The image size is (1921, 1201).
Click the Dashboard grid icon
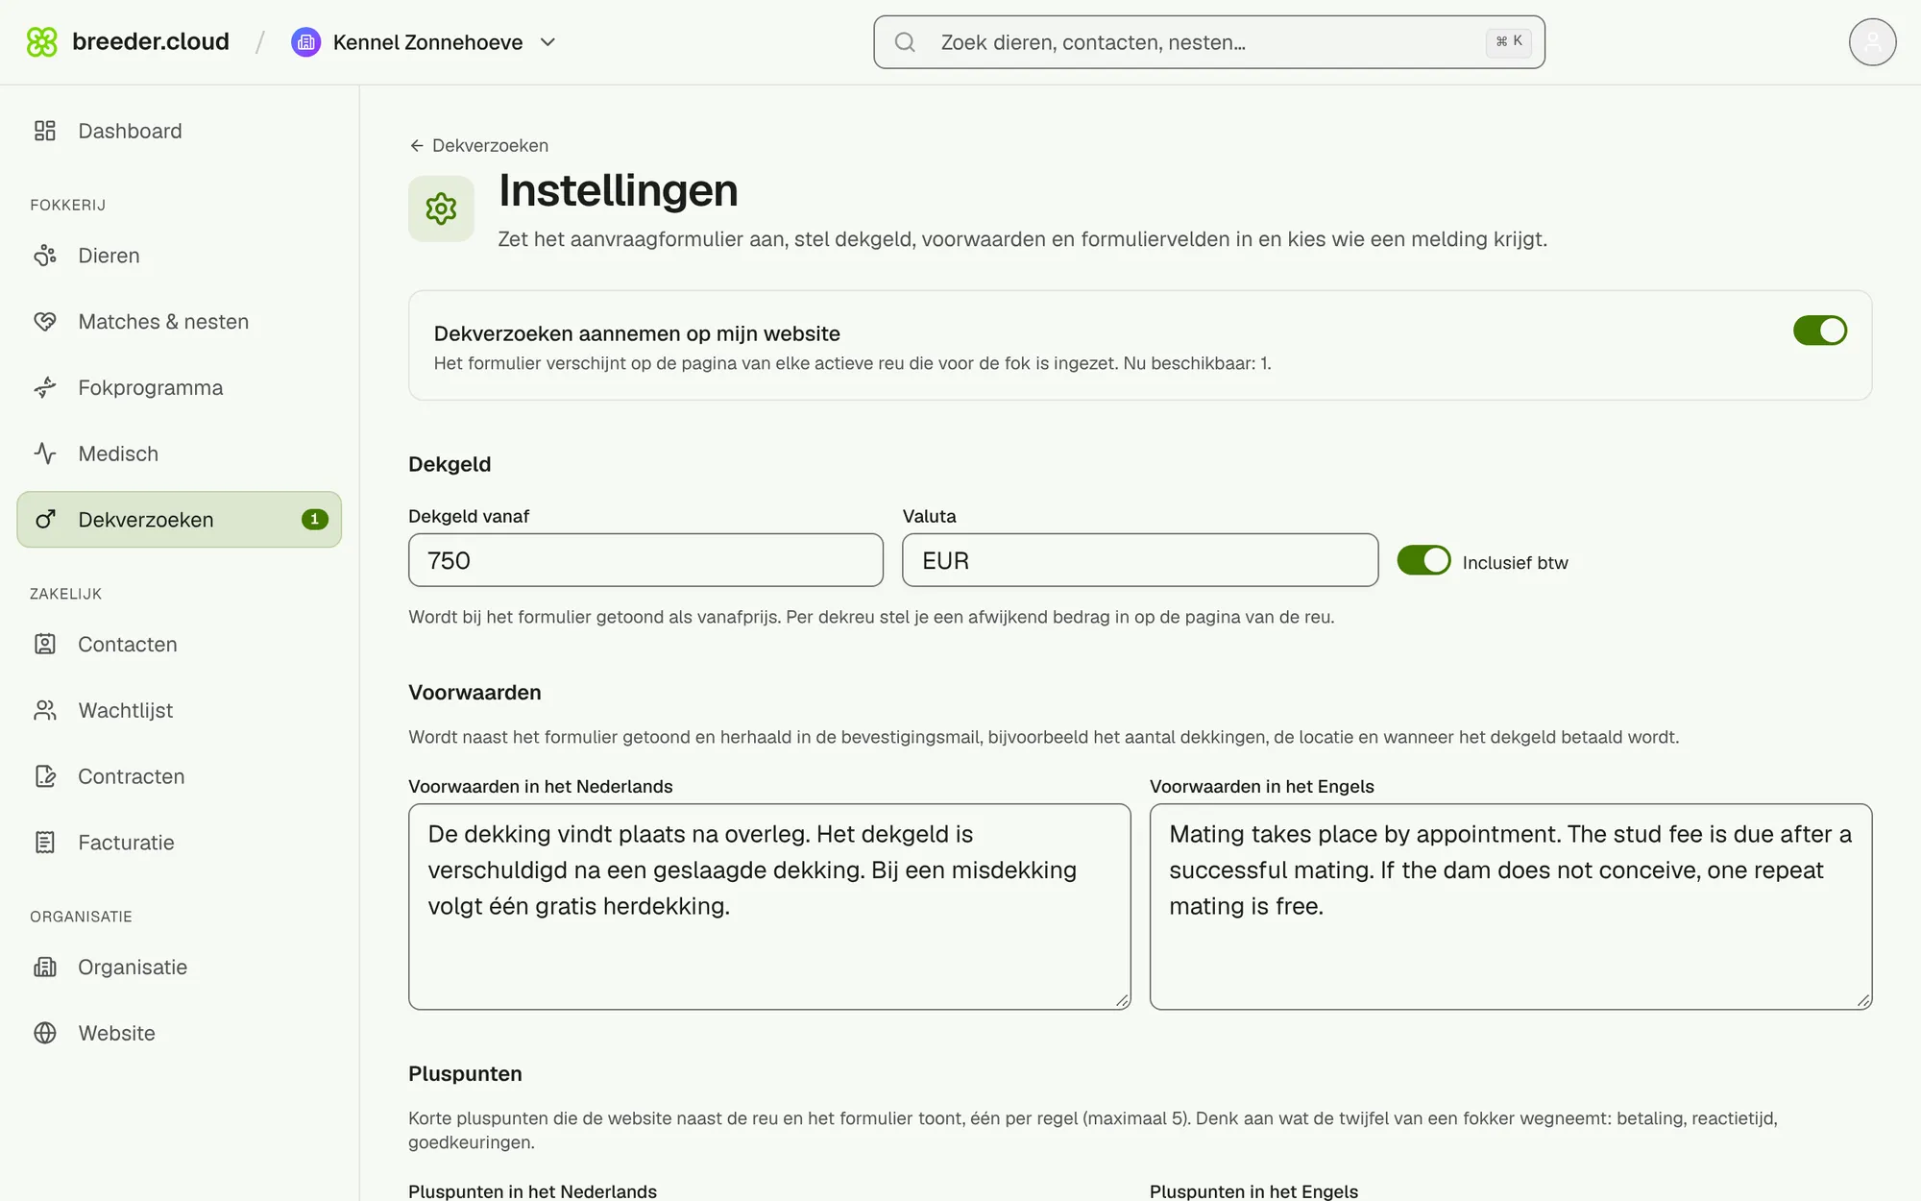tap(45, 131)
